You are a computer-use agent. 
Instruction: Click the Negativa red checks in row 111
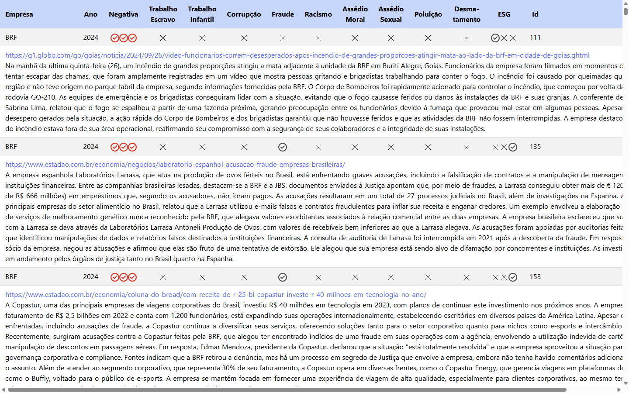coord(124,38)
